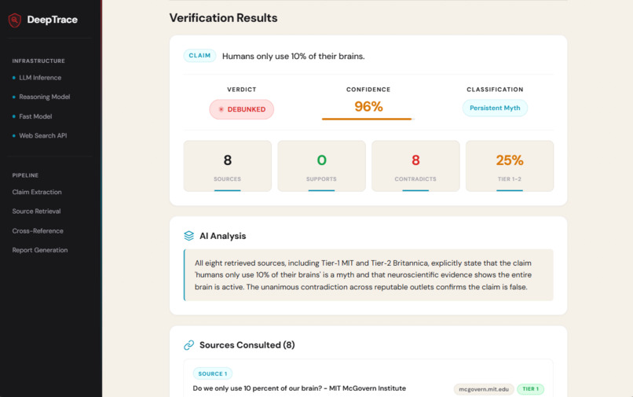
Task: Select Web Search API sidebar item
Action: point(42,136)
